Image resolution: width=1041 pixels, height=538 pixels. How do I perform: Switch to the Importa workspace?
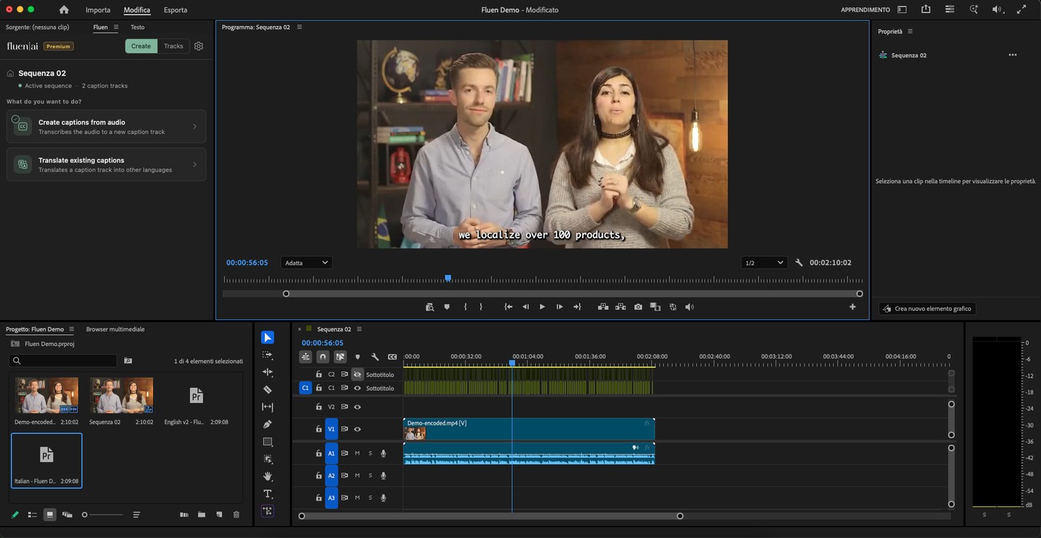click(98, 10)
